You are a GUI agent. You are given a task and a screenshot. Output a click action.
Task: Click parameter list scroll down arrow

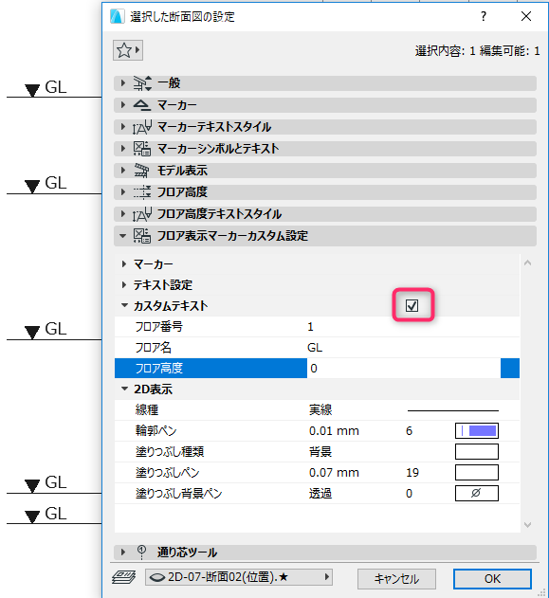[x=527, y=525]
